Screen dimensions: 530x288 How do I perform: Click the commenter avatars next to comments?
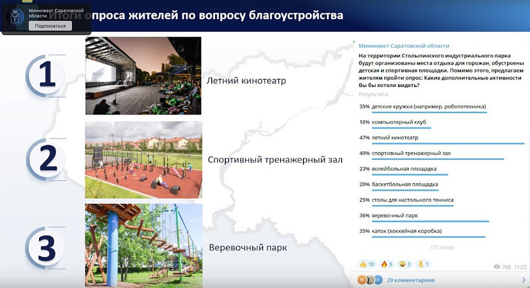point(370,280)
